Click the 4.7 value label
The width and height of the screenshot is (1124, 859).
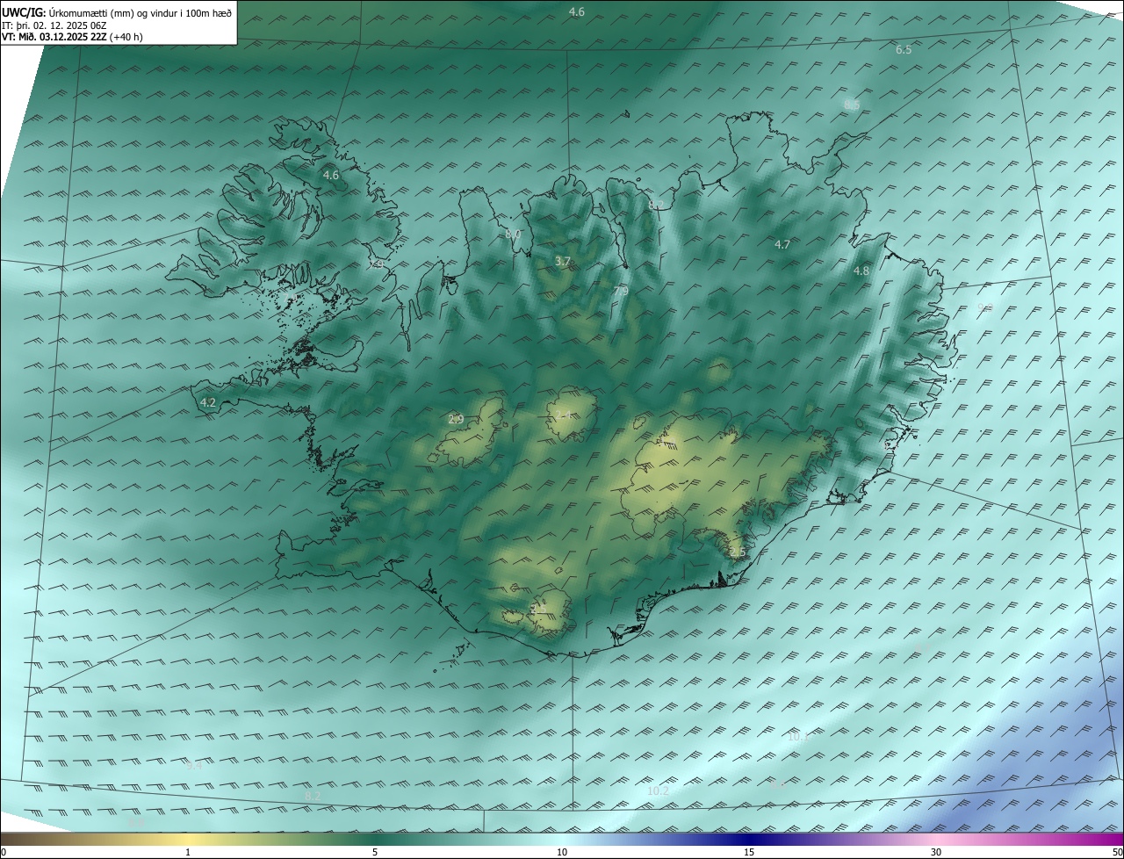pyautogui.click(x=782, y=245)
